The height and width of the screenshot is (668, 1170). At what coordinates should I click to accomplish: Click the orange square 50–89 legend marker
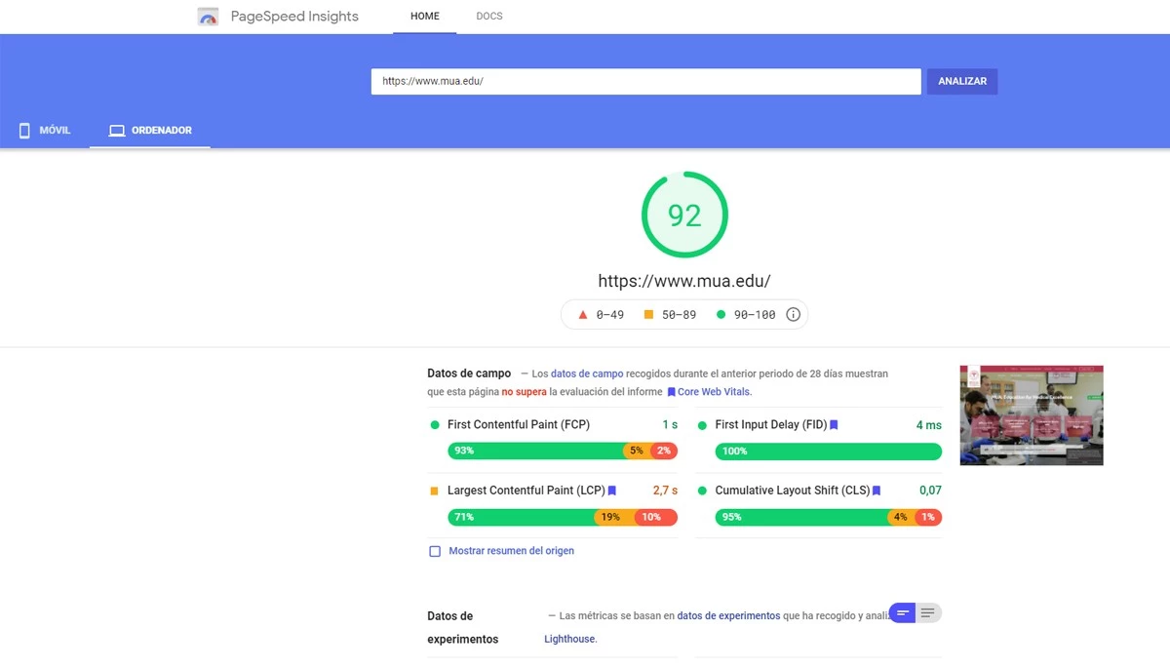(x=648, y=315)
